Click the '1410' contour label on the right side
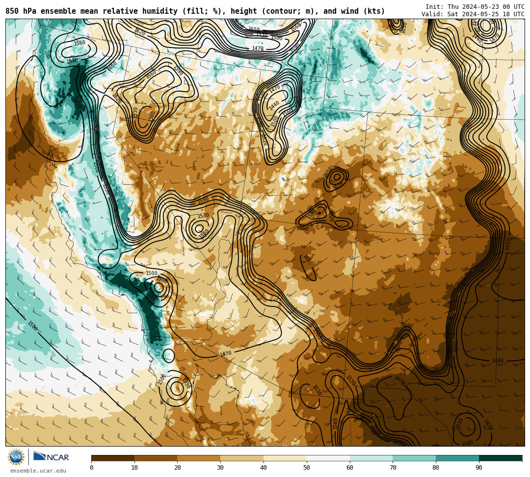This screenshot has height=477, width=530. (x=507, y=245)
